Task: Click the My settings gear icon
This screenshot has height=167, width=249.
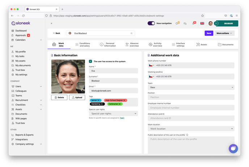Action: pyautogui.click(x=13, y=74)
